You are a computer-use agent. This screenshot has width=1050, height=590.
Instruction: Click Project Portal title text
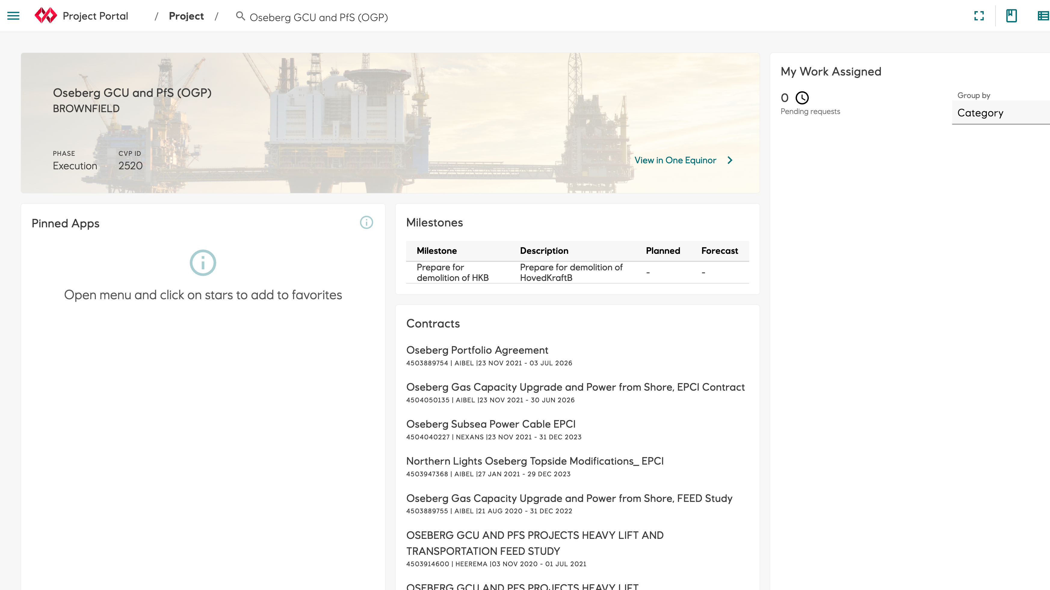click(95, 16)
